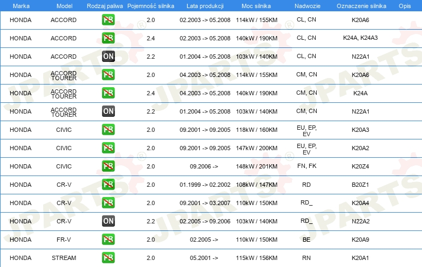Select the 148kW / 201KM power cell
The width and height of the screenshot is (422, 267).
[257, 166]
